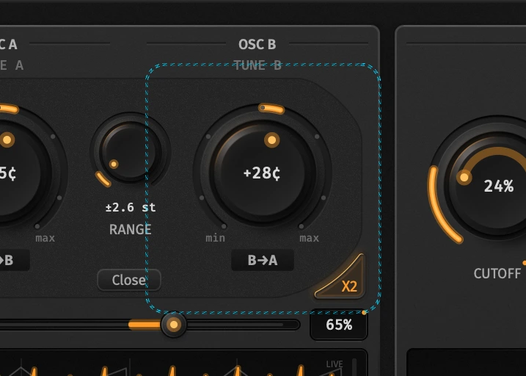Click the orange modulation arc above OSC B knob
Screen dimensions: 526x376
click(x=271, y=109)
